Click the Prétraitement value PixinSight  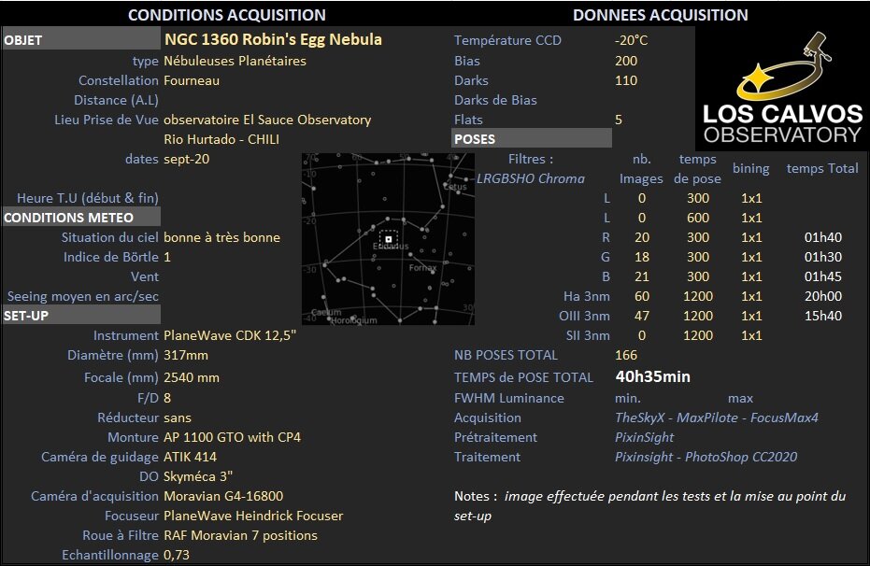coord(644,437)
